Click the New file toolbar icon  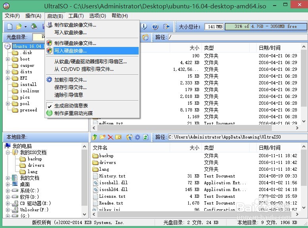[10, 27]
